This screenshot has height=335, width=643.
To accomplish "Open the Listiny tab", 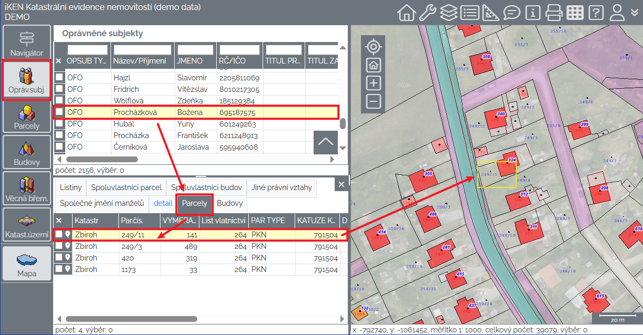I will 71,187.
